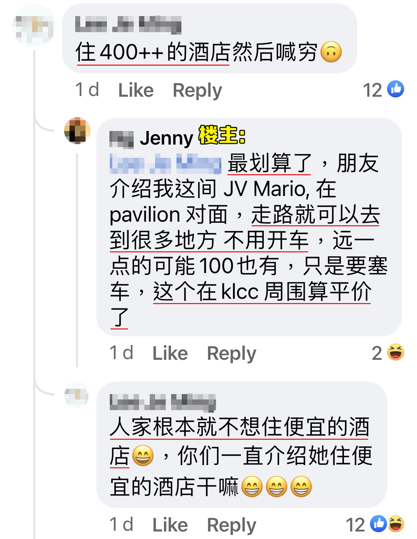Open the top commenter's blurred name

pyautogui.click(x=128, y=25)
